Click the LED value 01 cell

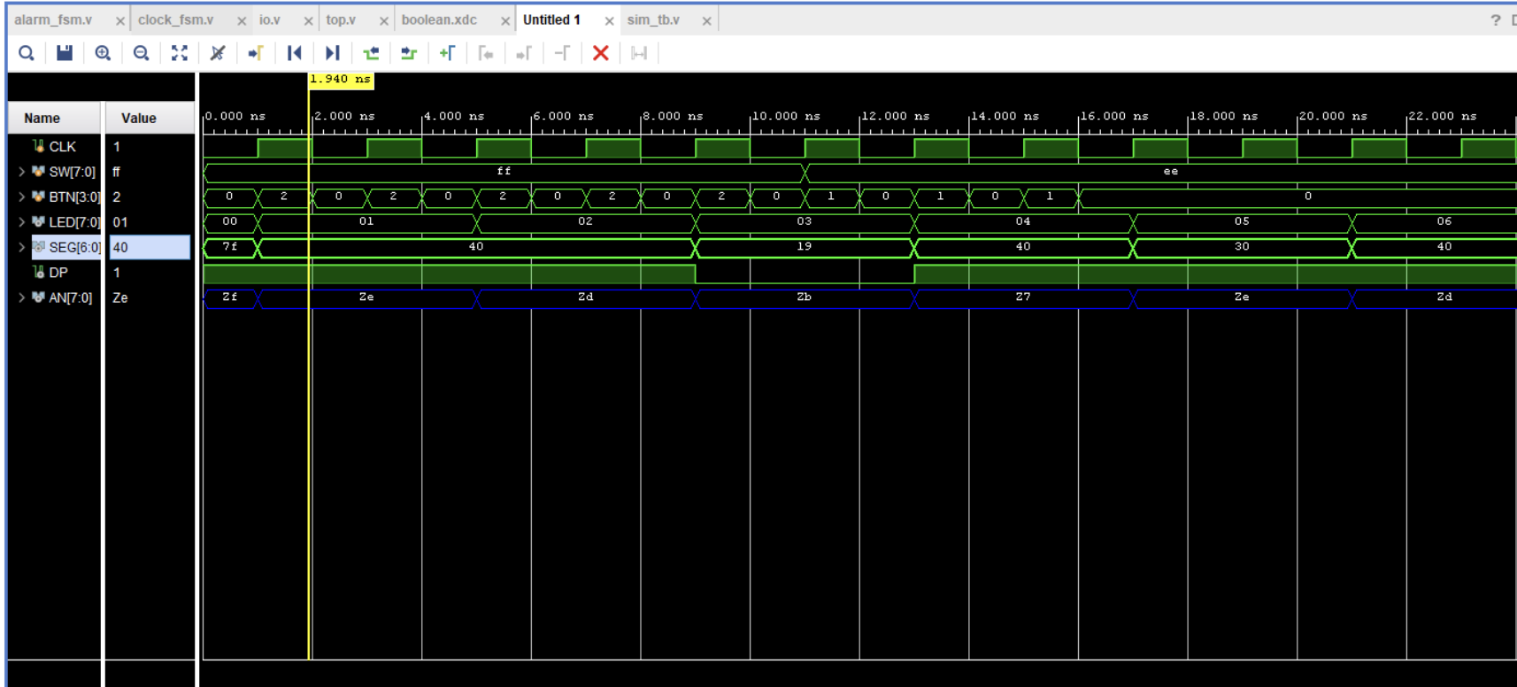click(x=150, y=222)
